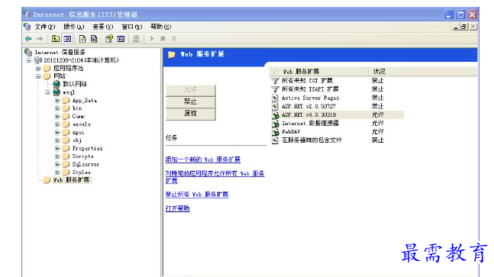
Task: Click the Refresh page toolbar icon
Action: tap(82, 39)
